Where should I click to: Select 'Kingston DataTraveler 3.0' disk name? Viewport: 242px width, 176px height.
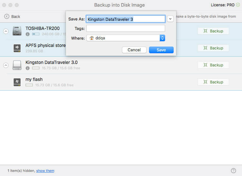tap(52, 62)
